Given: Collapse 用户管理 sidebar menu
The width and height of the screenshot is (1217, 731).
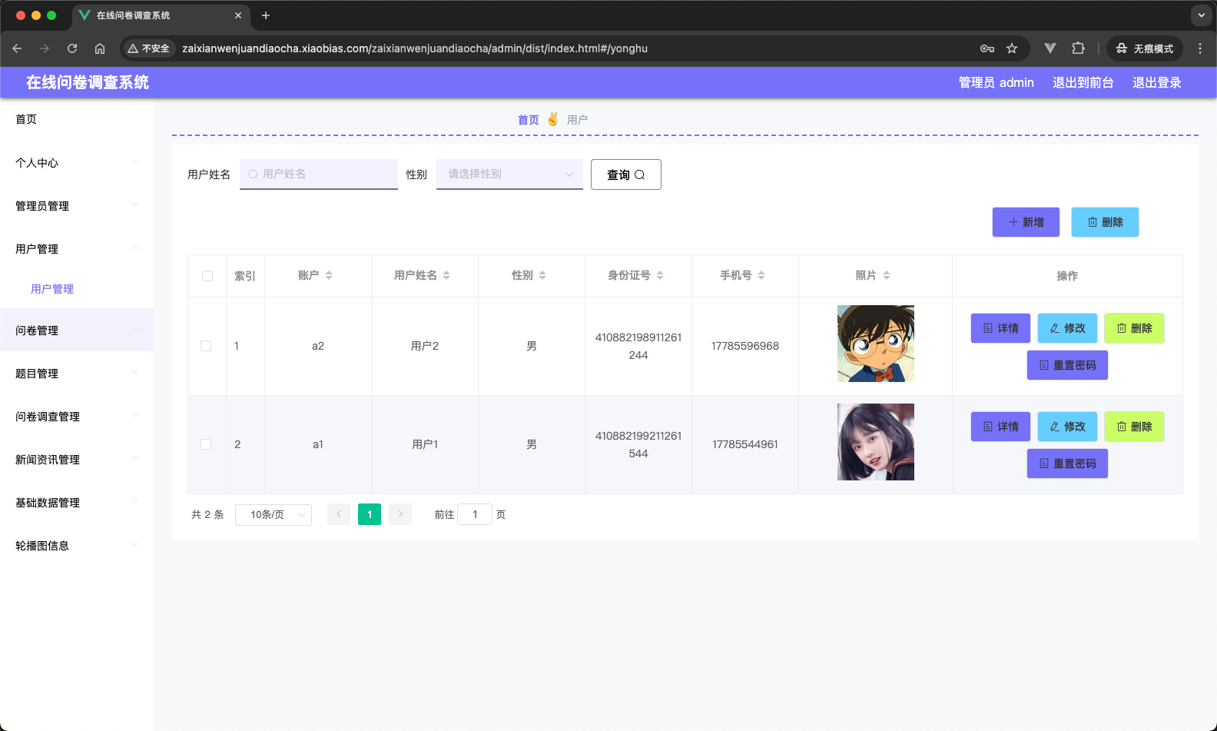Looking at the screenshot, I should click(77, 249).
